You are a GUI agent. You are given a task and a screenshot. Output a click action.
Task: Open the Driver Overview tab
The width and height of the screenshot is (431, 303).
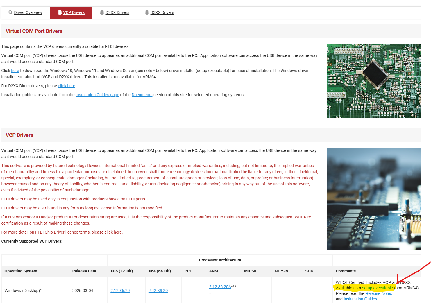point(28,12)
